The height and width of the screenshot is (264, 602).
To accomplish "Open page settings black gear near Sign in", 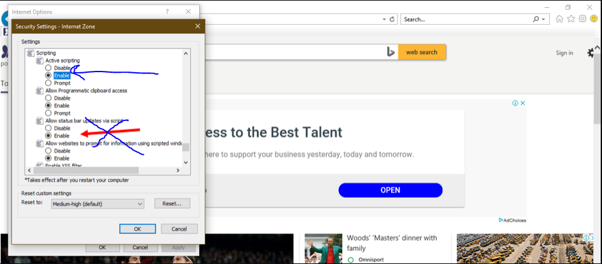I will (x=591, y=53).
